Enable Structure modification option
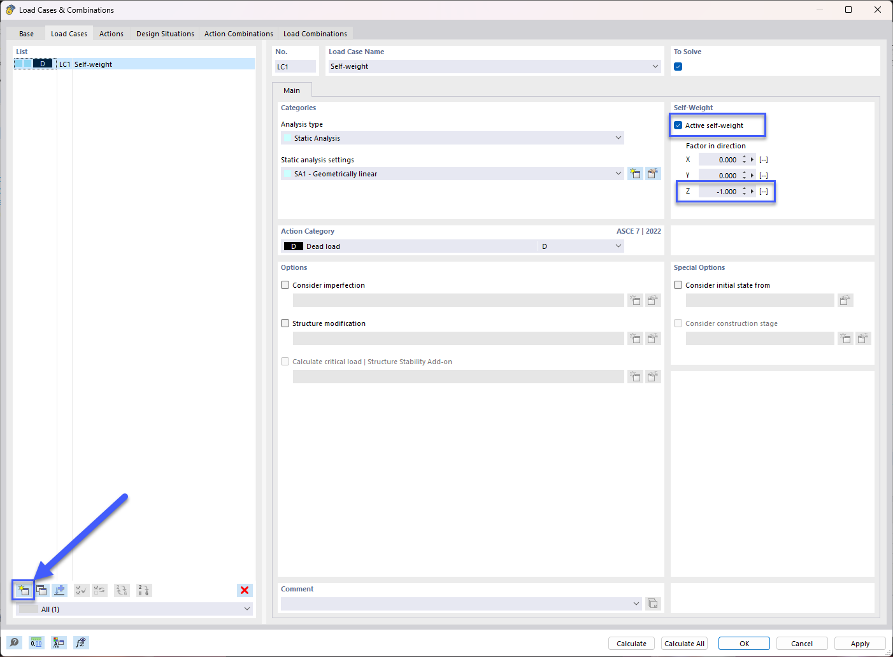Screen dimensions: 893x657 [285, 323]
